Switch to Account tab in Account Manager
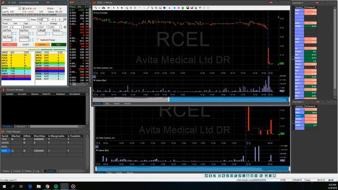The image size is (338, 190). (x=21, y=127)
